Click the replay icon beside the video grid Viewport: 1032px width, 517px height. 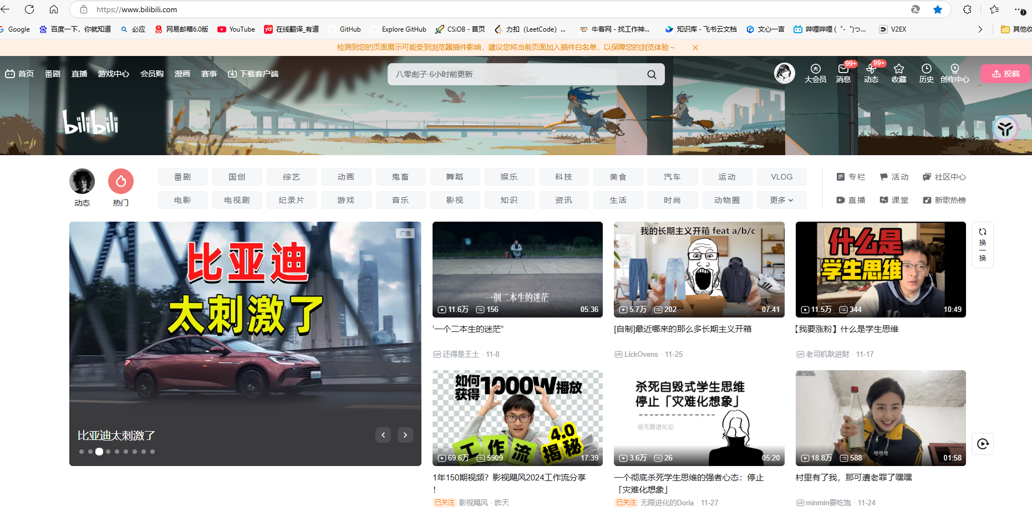click(x=983, y=444)
